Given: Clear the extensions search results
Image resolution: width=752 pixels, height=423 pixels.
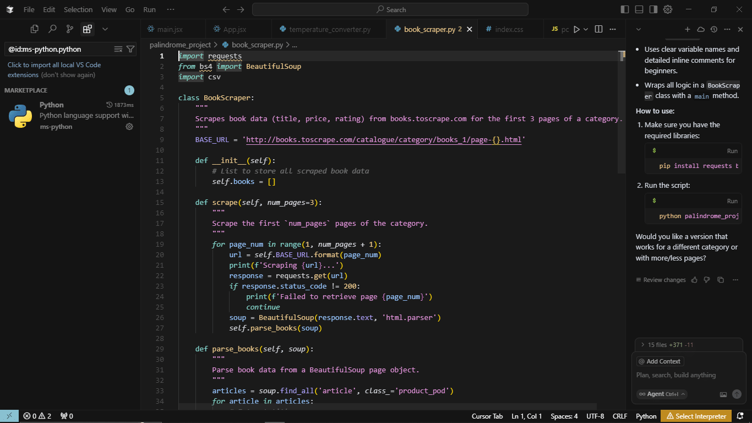Looking at the screenshot, I should click(118, 49).
